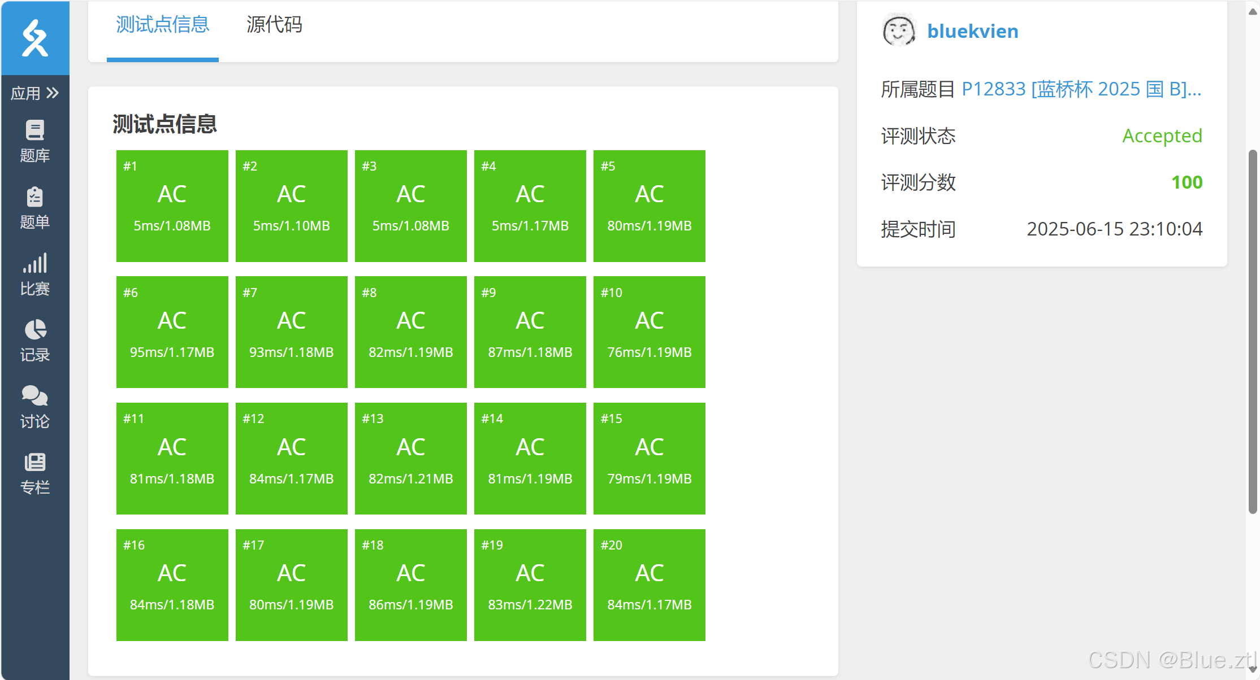1260x680 pixels.
Task: Open the 记录 records pie icon
Action: coord(35,330)
